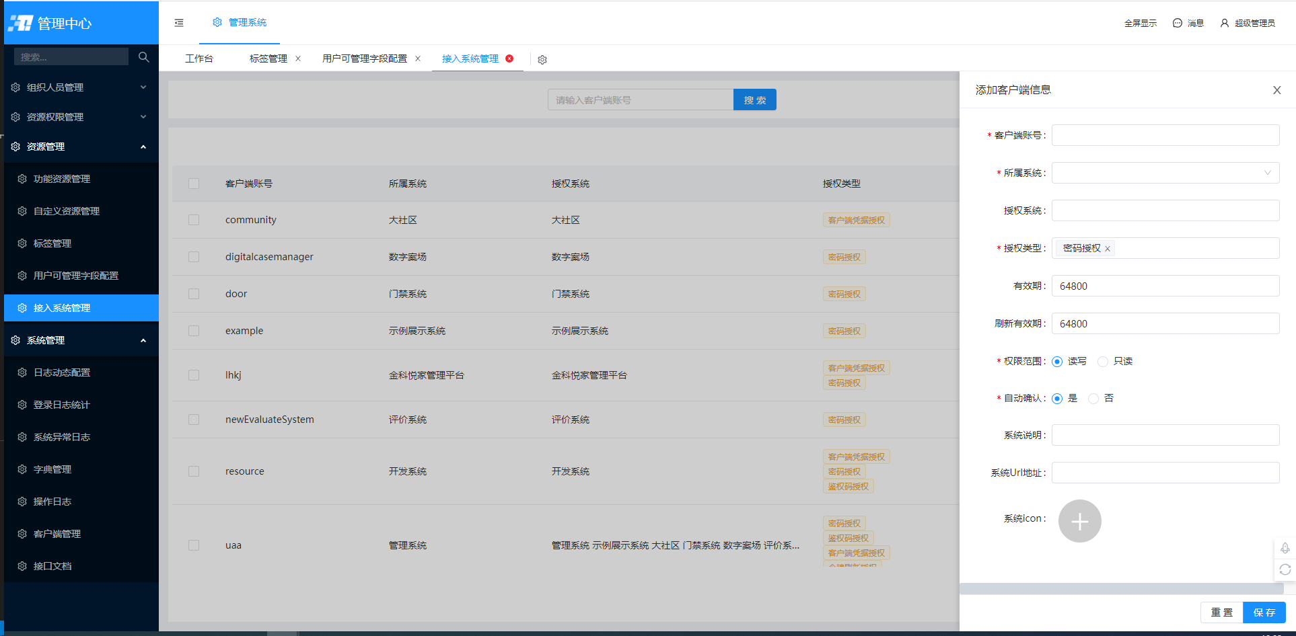Click the gear icon beside 字典管理
This screenshot has height=636, width=1296.
coord(22,469)
